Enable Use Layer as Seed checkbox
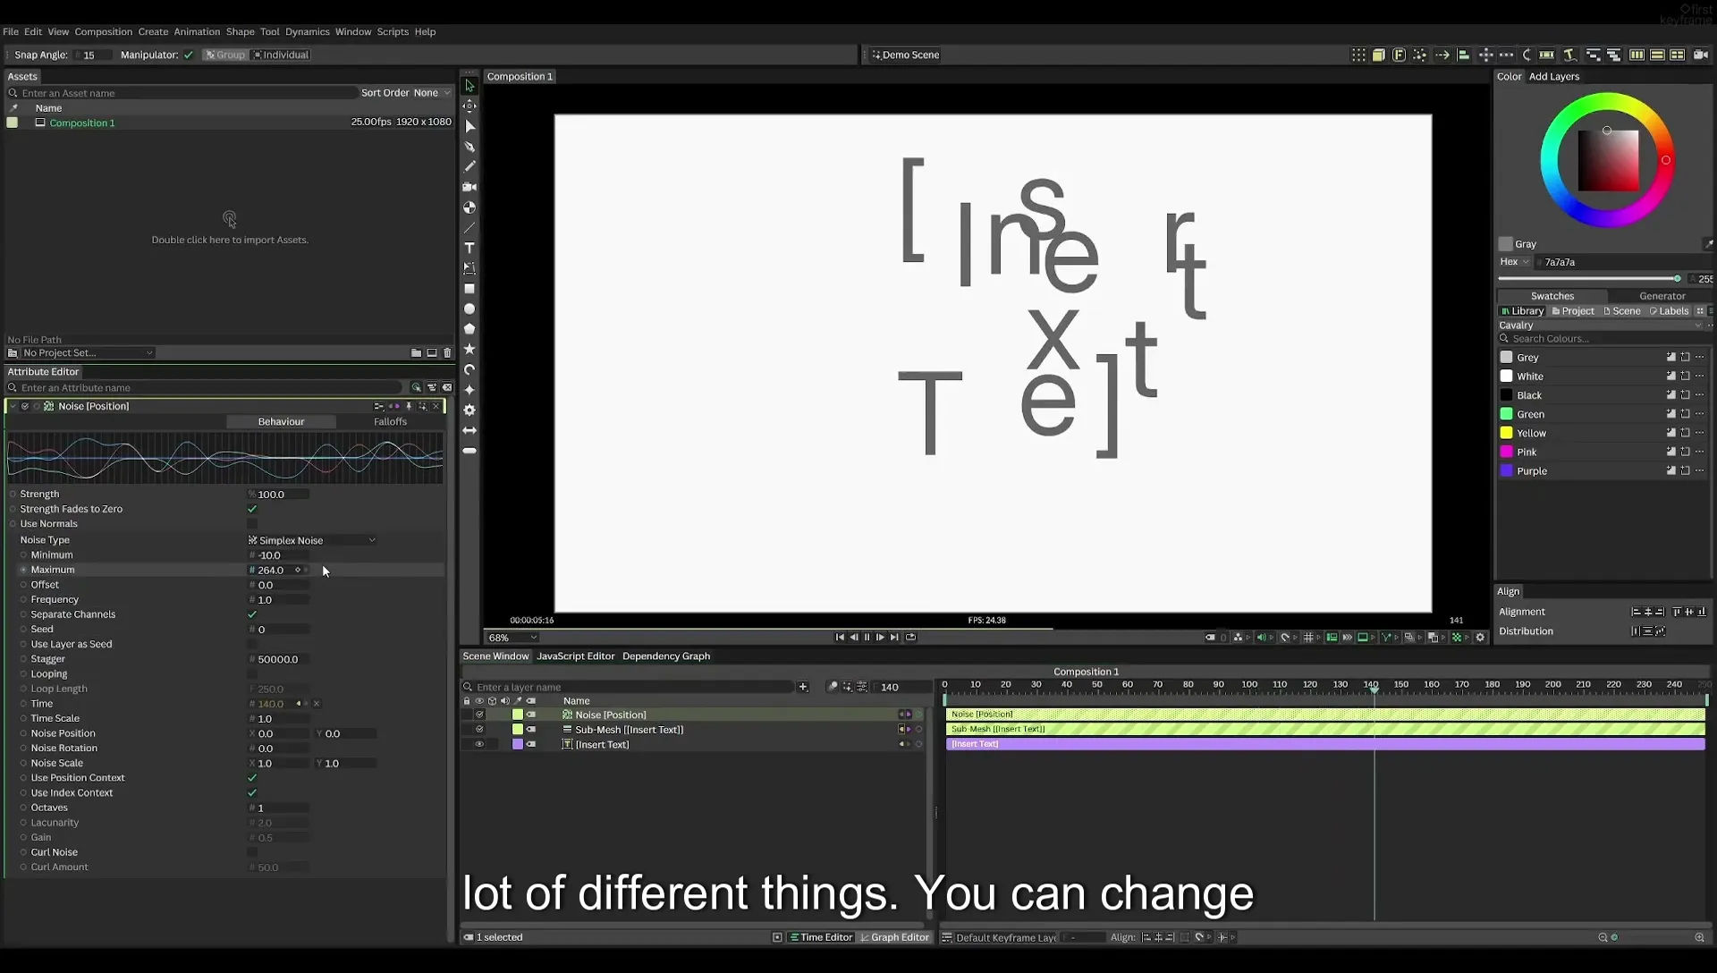 coord(252,644)
